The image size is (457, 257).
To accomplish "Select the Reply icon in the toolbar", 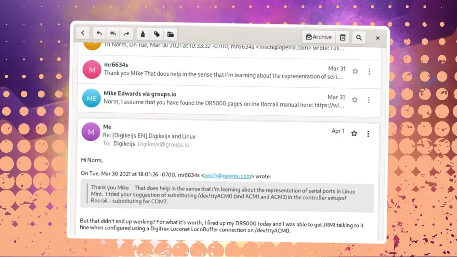I will (x=99, y=33).
